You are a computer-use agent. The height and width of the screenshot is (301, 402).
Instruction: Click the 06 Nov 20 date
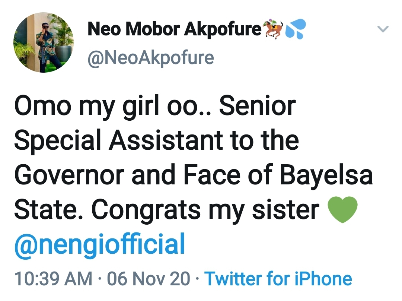148,279
